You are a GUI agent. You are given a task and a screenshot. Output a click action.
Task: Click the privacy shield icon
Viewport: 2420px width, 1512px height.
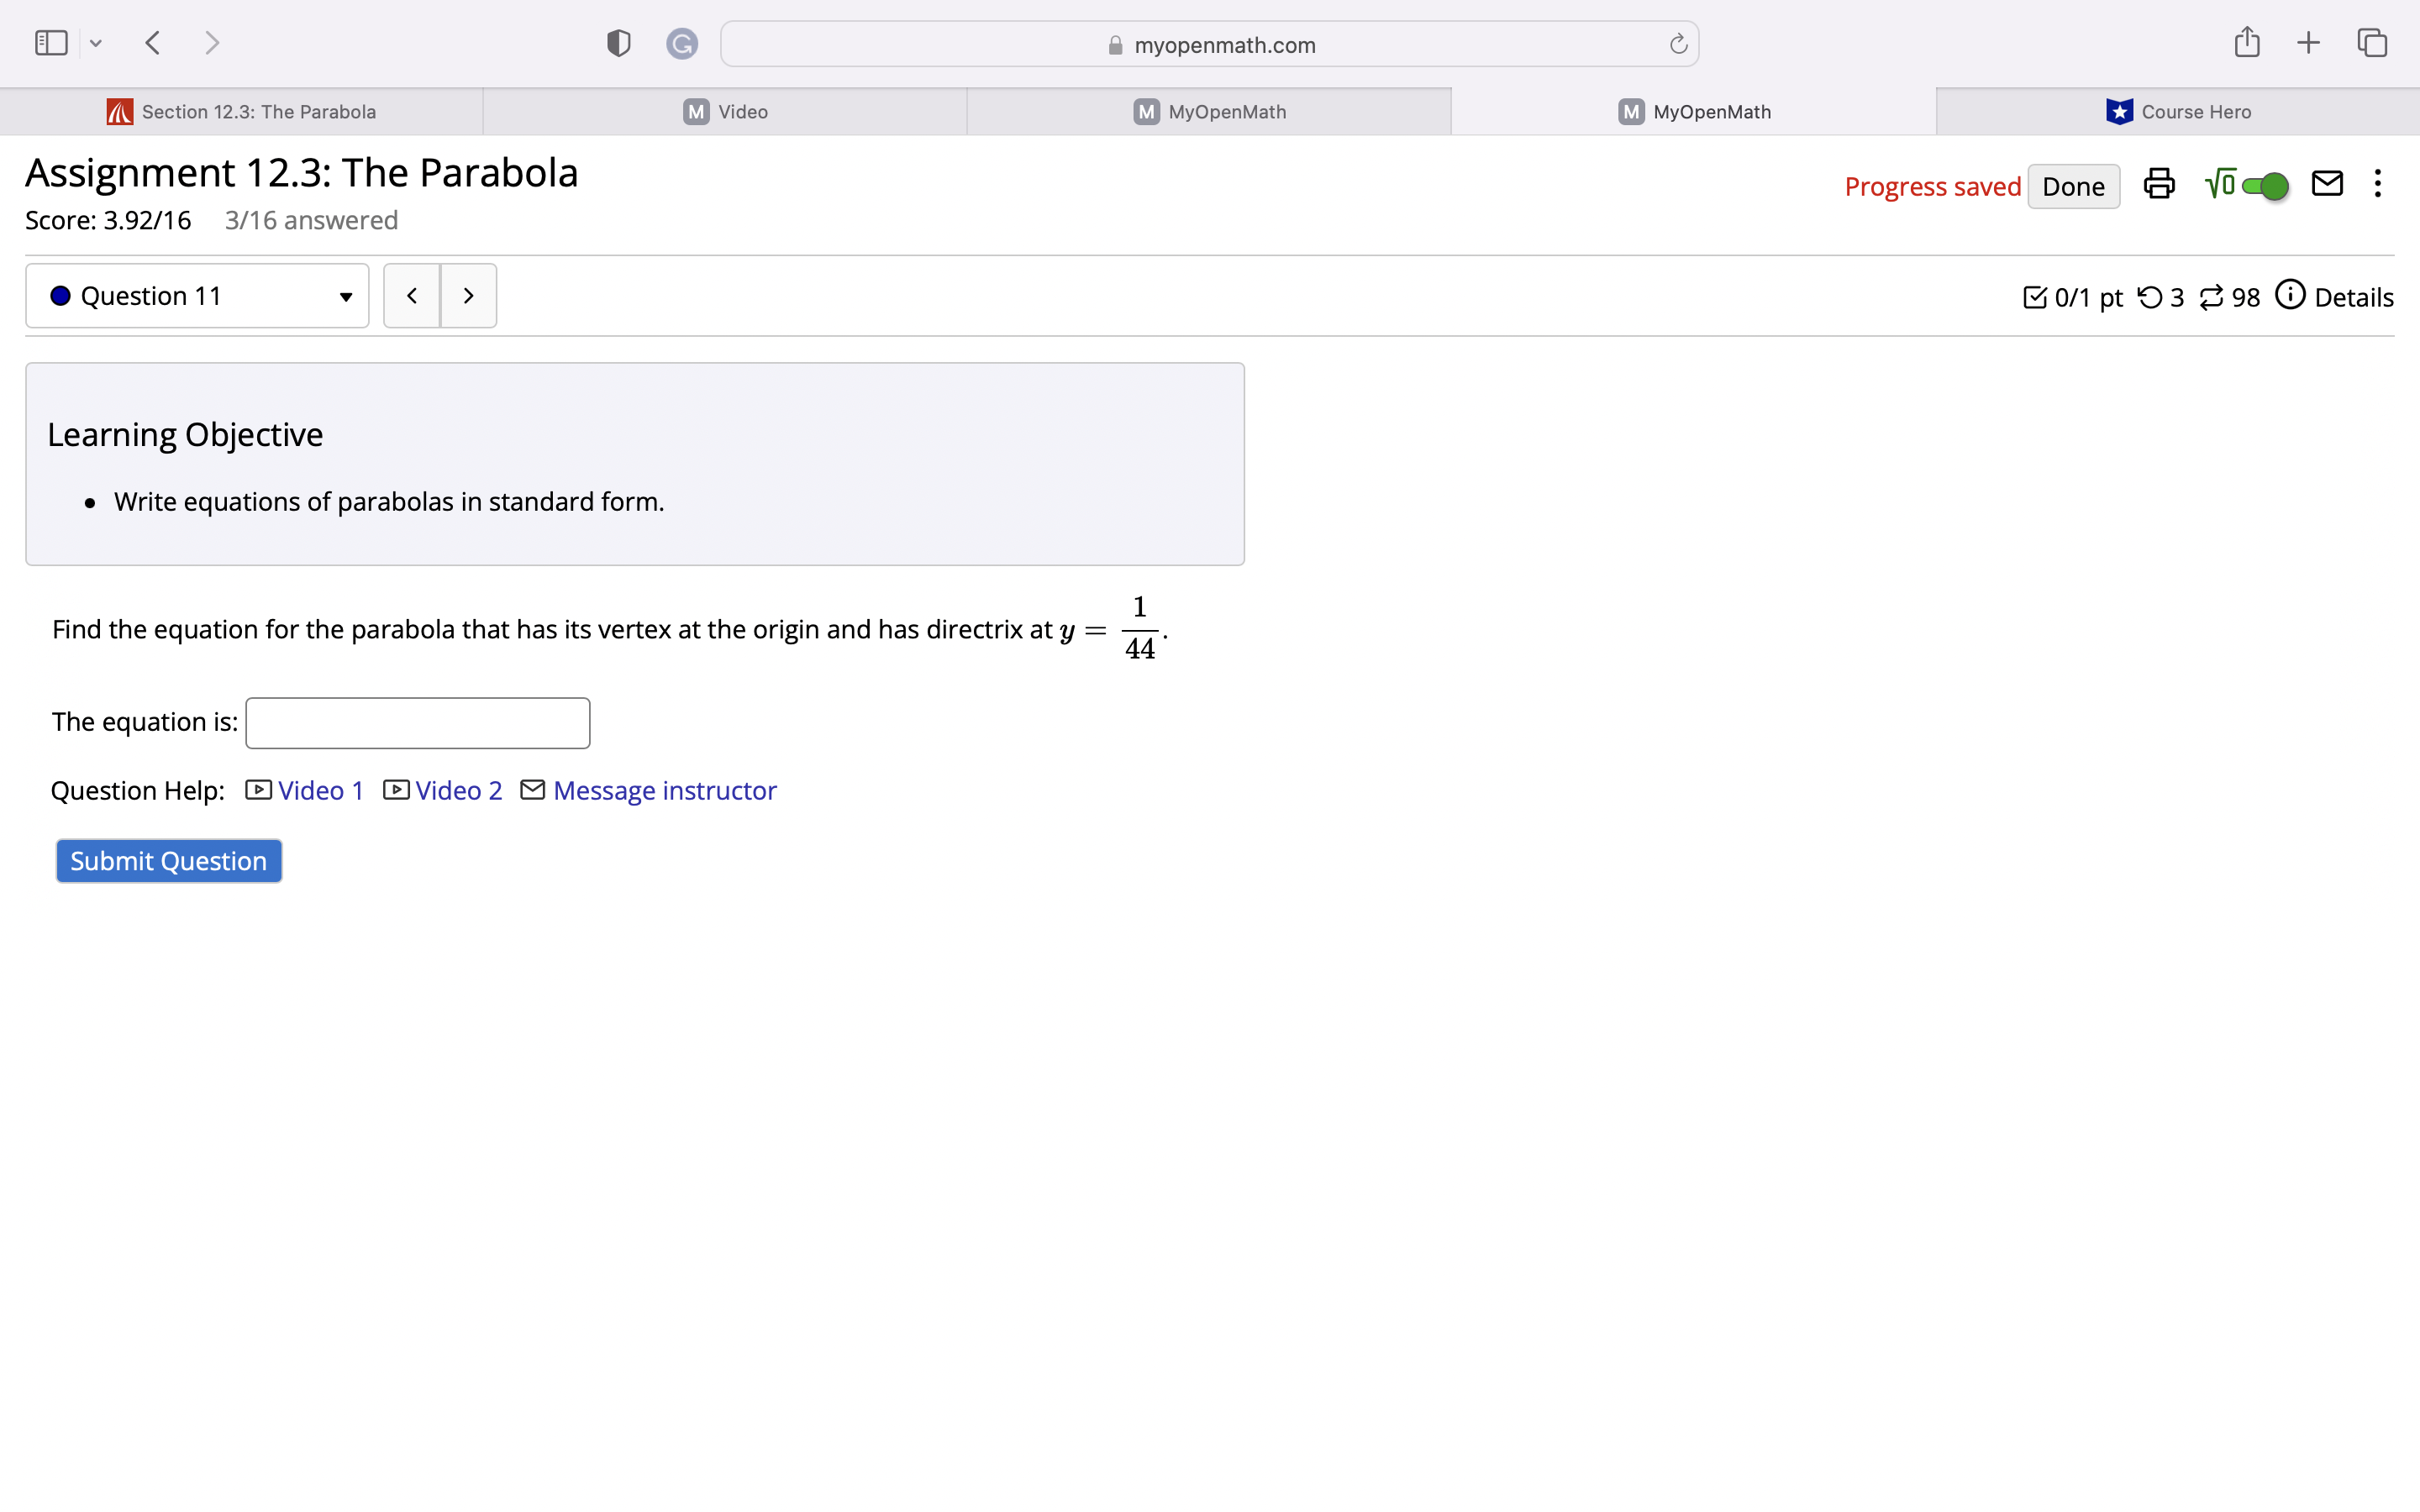(x=618, y=43)
